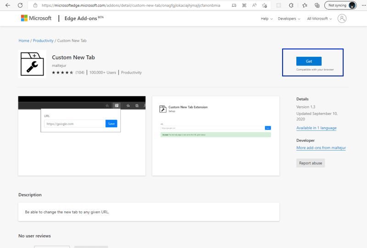Go to Home breadcrumb

pos(24,41)
